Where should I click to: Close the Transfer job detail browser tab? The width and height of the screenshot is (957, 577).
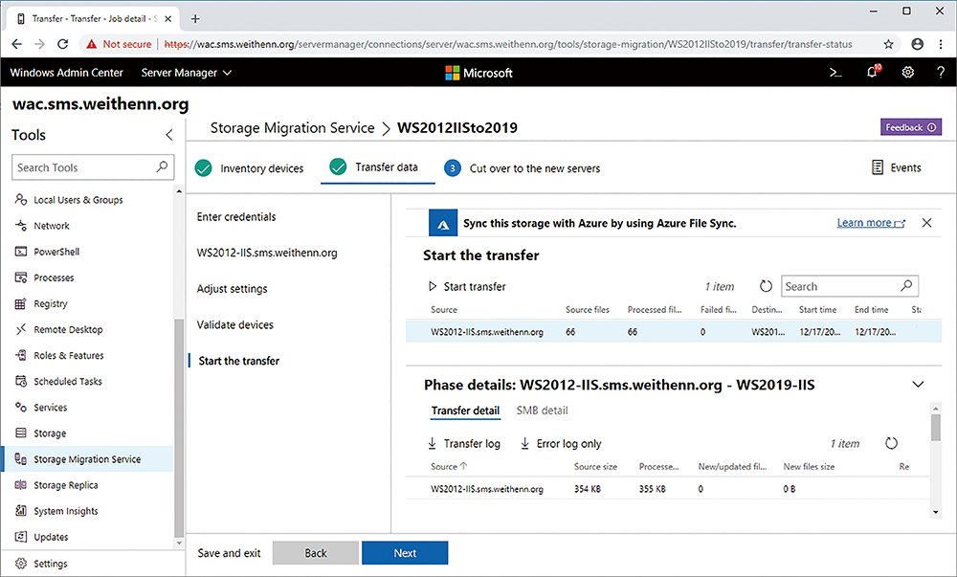pyautogui.click(x=167, y=19)
